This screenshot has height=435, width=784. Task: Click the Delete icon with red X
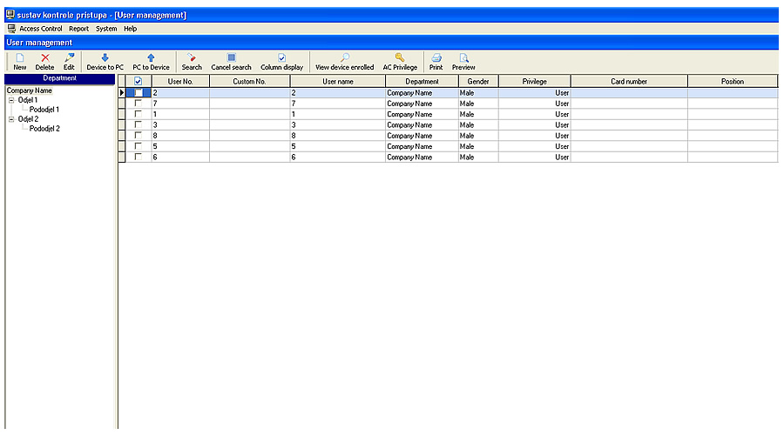pos(44,58)
